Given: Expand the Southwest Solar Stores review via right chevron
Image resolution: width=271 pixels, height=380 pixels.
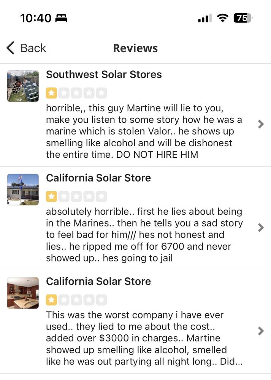Looking at the screenshot, I should [x=261, y=124].
